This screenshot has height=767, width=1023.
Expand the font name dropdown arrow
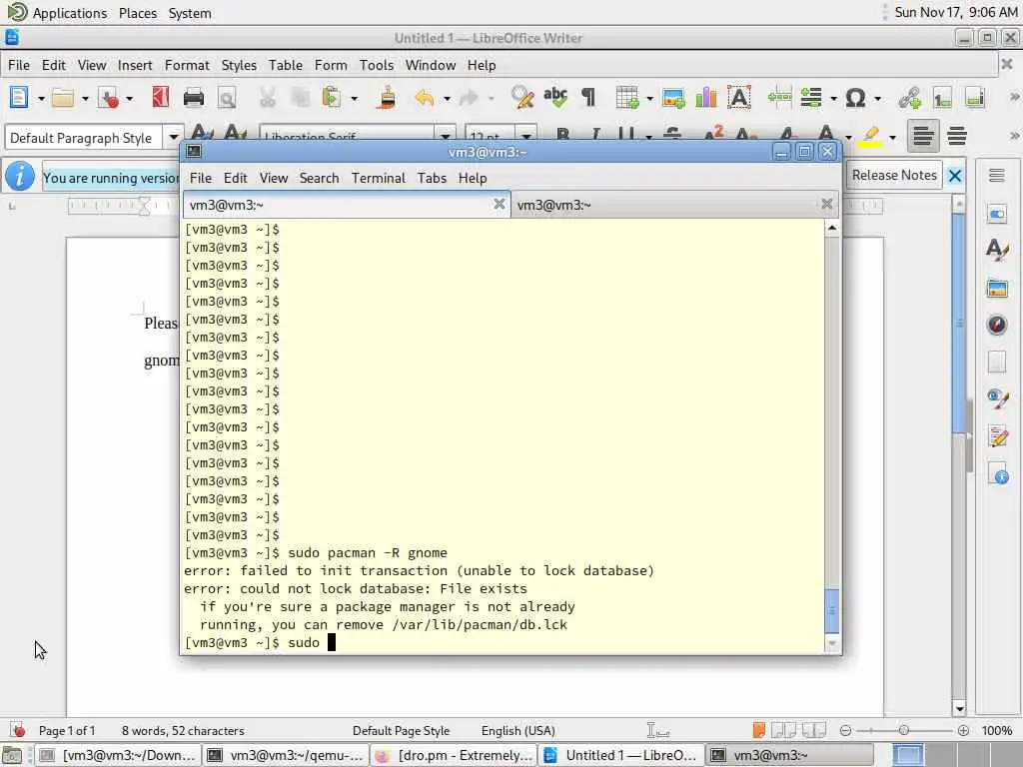446,136
